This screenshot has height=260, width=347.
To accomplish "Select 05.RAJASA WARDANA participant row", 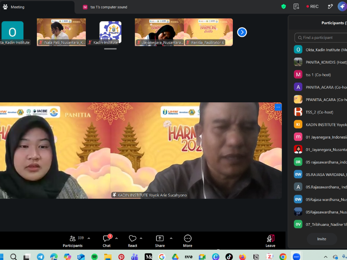I will (320, 175).
